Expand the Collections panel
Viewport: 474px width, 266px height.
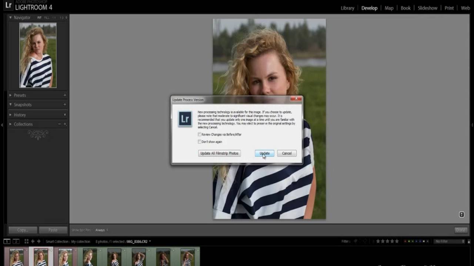(10, 124)
